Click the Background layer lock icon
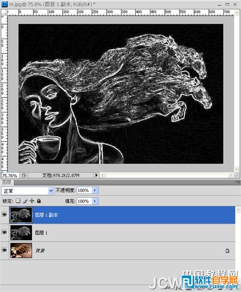241x292 pixels. tap(227, 250)
